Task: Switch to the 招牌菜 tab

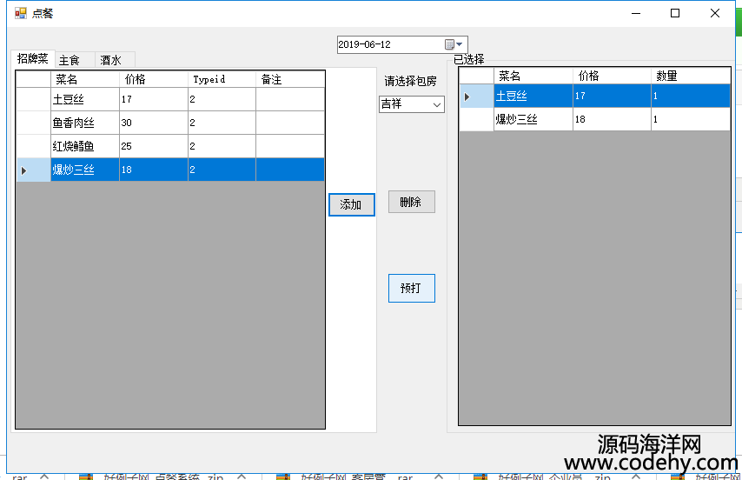Action: (33, 59)
